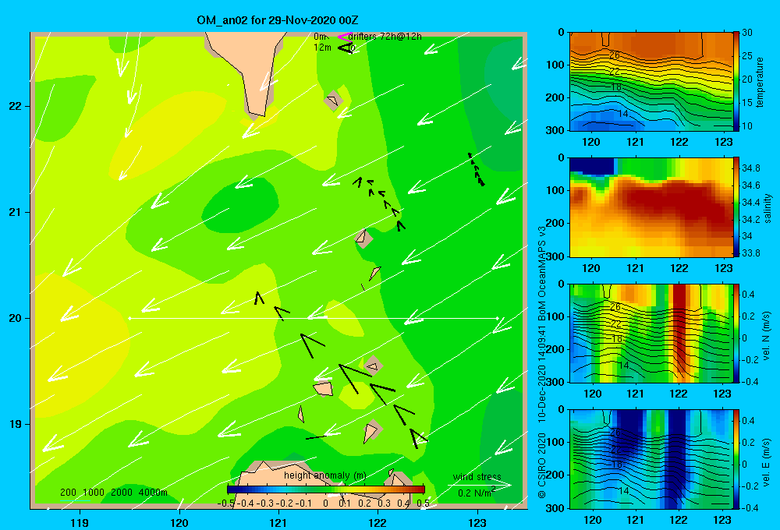This screenshot has width=780, height=530.
Task: Click the 'vel. N (m/s)' label
Action: pyautogui.click(x=767, y=336)
